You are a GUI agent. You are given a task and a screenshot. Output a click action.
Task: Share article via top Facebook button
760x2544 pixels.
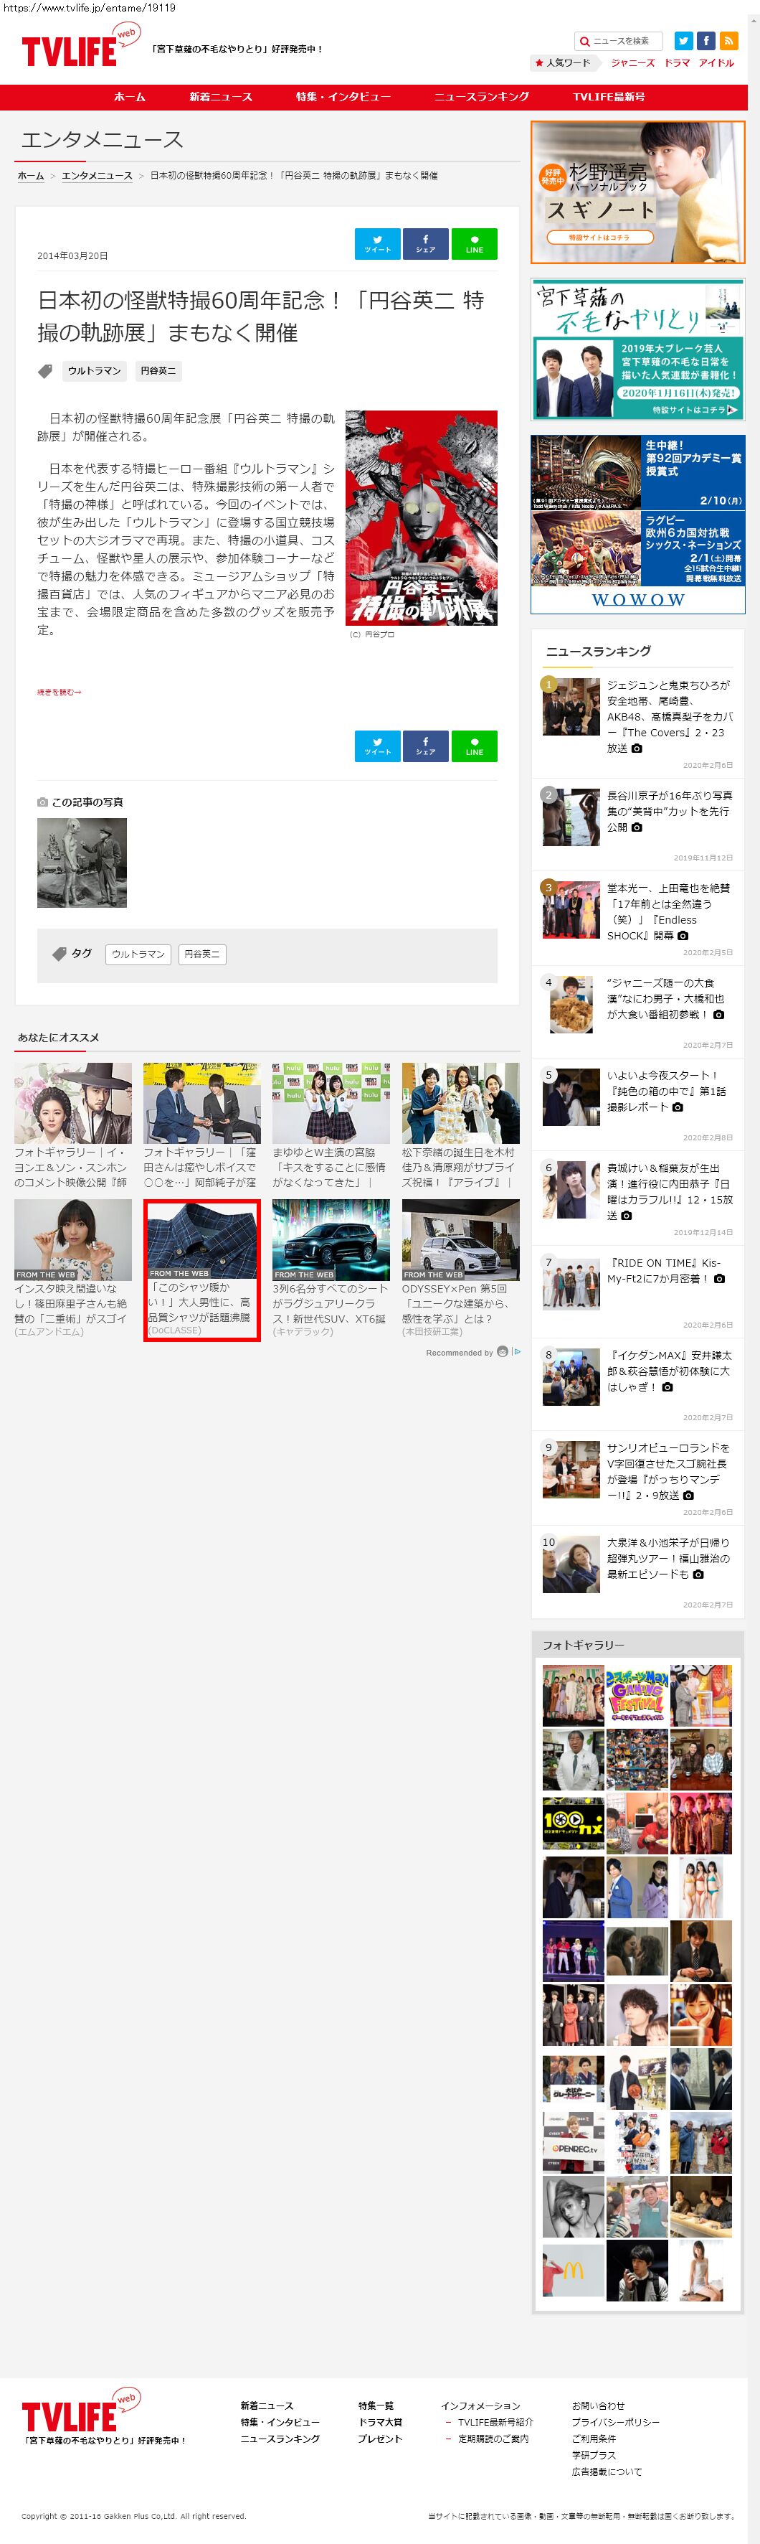click(x=425, y=243)
